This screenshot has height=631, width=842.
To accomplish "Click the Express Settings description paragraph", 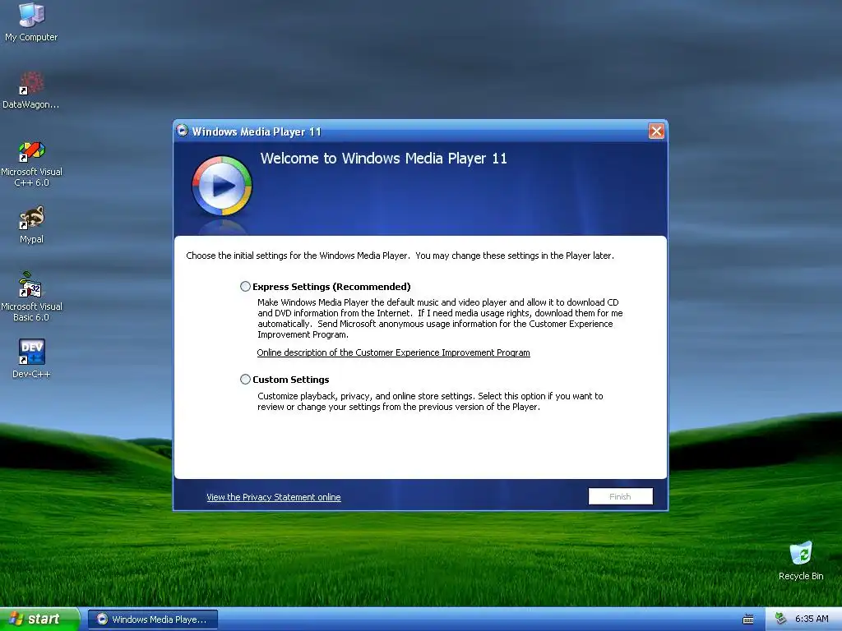I will (440, 318).
